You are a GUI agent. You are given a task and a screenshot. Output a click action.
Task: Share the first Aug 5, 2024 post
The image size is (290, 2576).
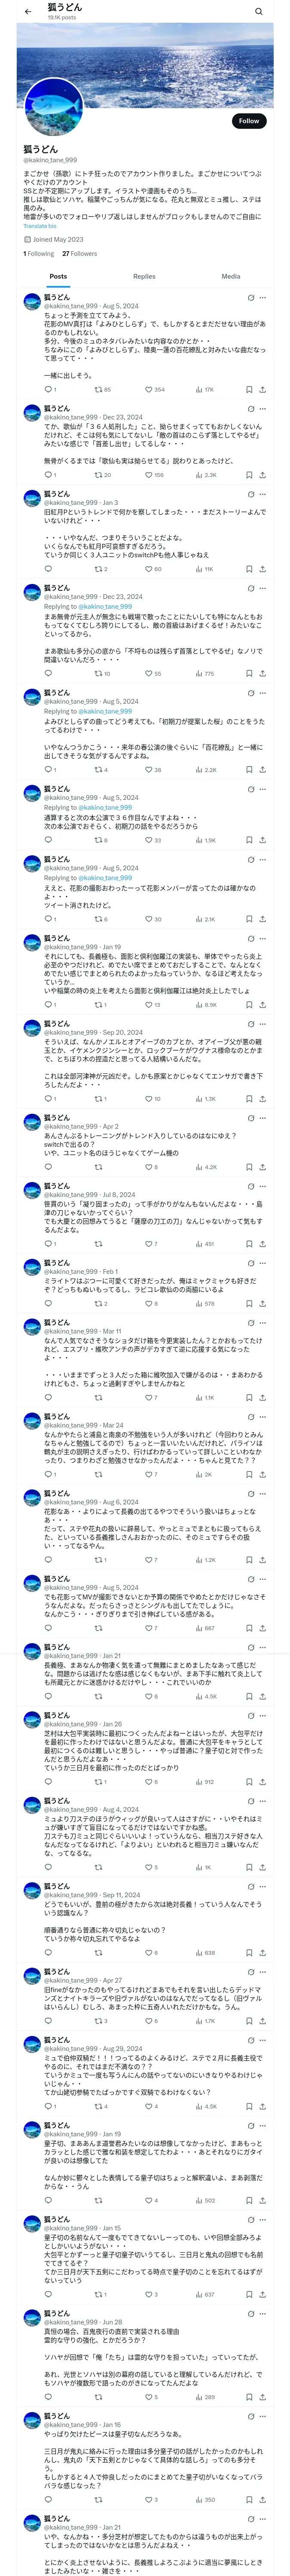(262, 390)
